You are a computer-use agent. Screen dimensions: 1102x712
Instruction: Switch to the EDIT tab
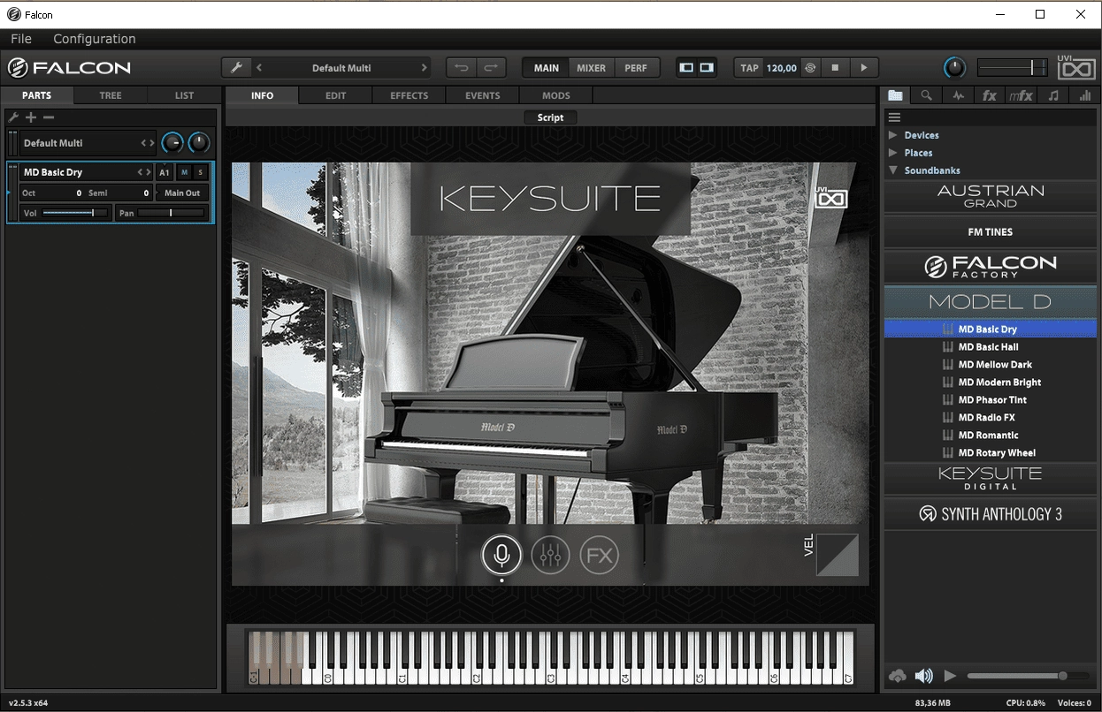[x=335, y=95]
